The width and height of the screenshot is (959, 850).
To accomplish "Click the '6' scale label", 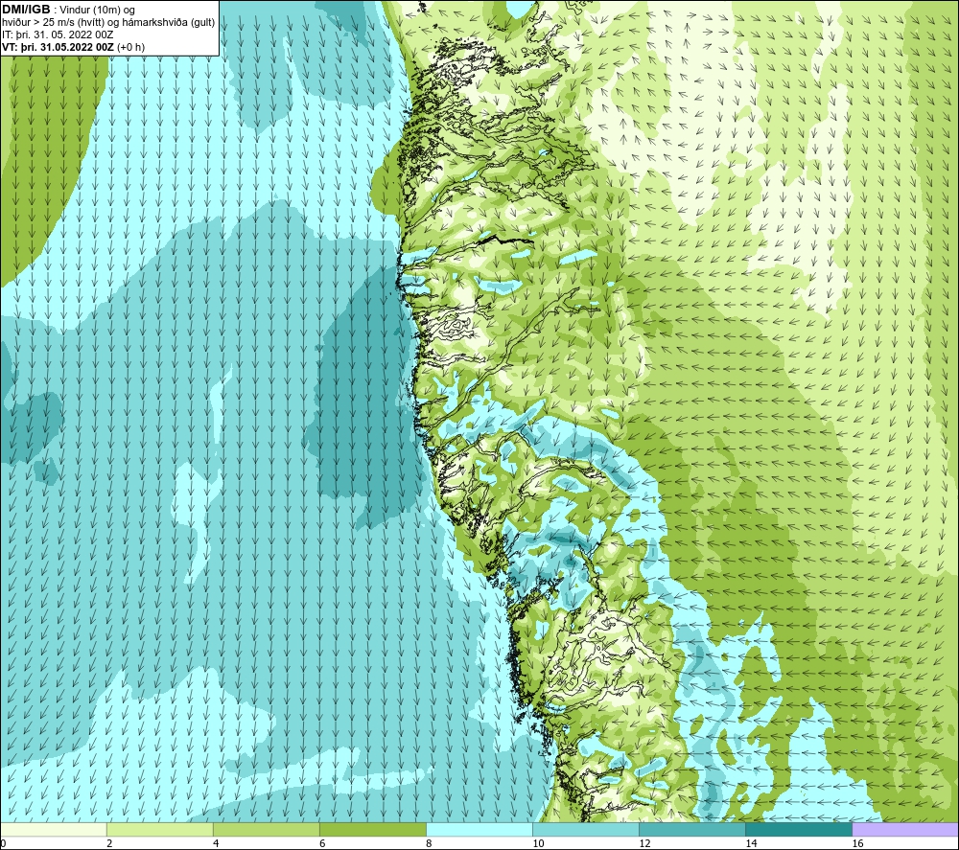I will pyautogui.click(x=322, y=843).
